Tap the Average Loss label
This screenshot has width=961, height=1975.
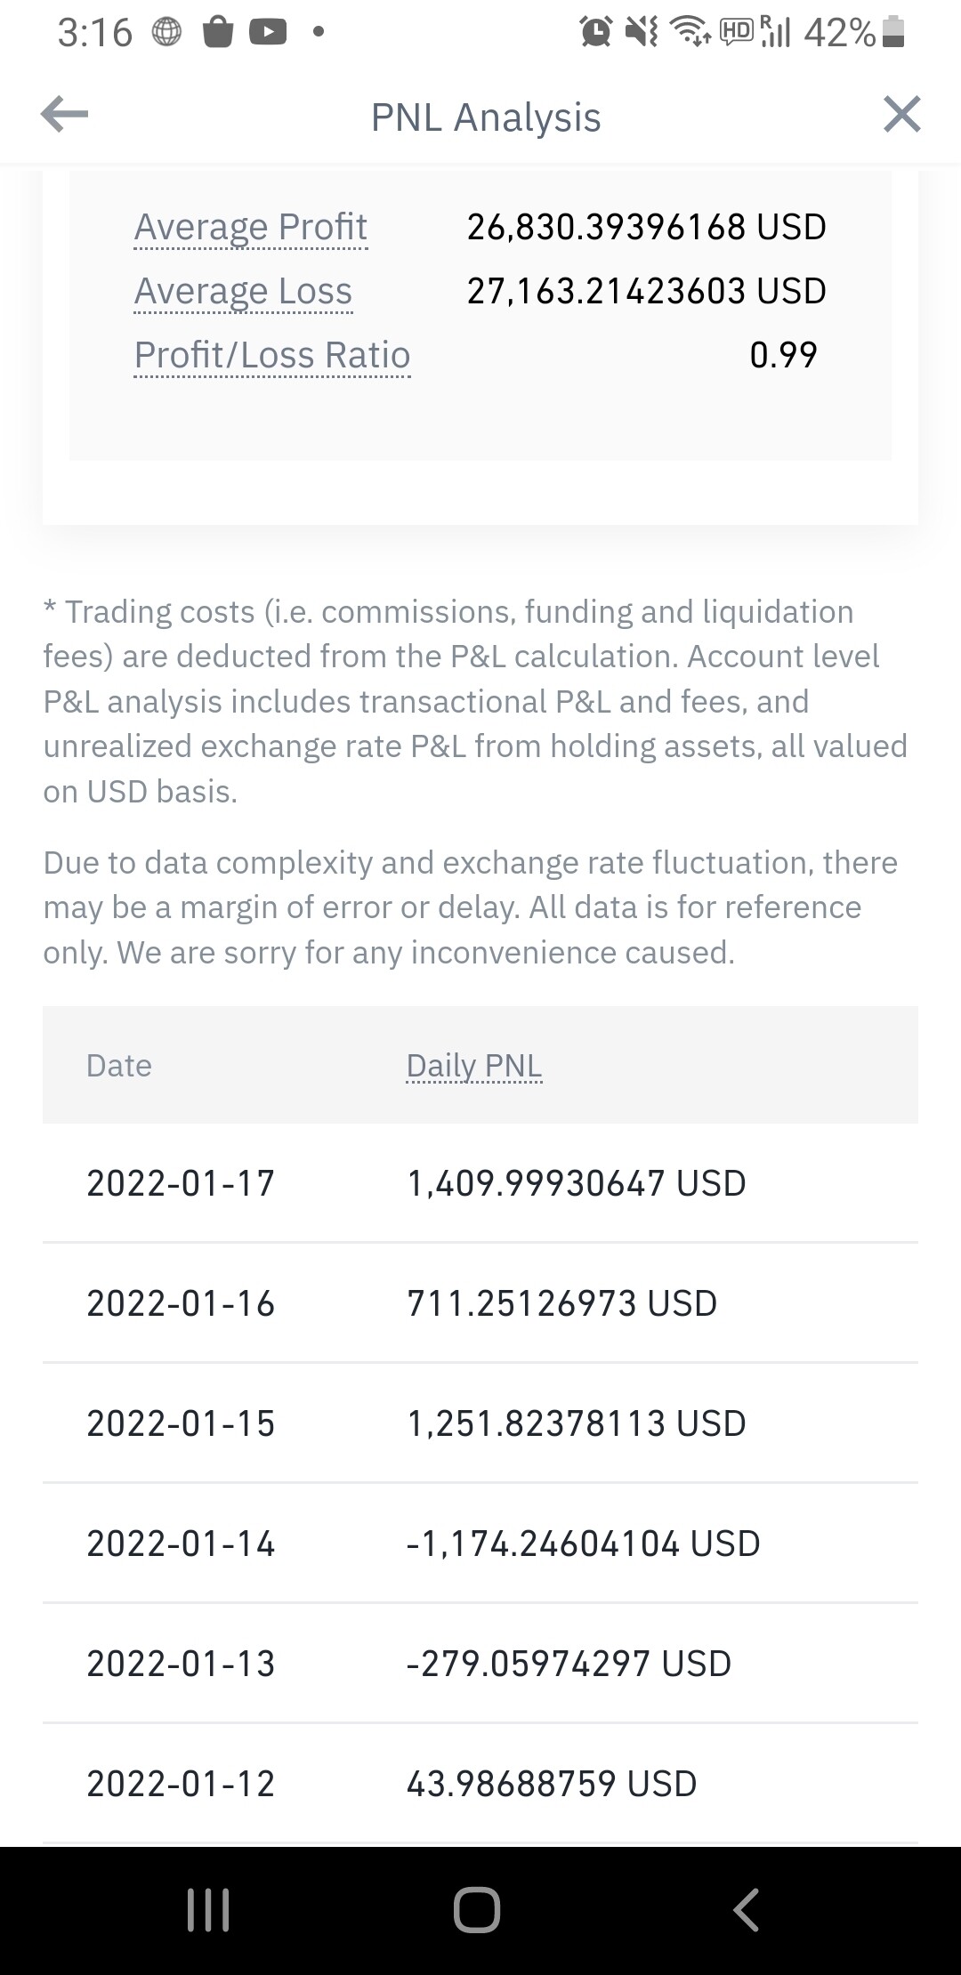click(x=243, y=291)
